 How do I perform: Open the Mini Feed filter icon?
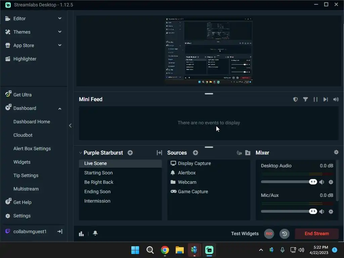305,99
